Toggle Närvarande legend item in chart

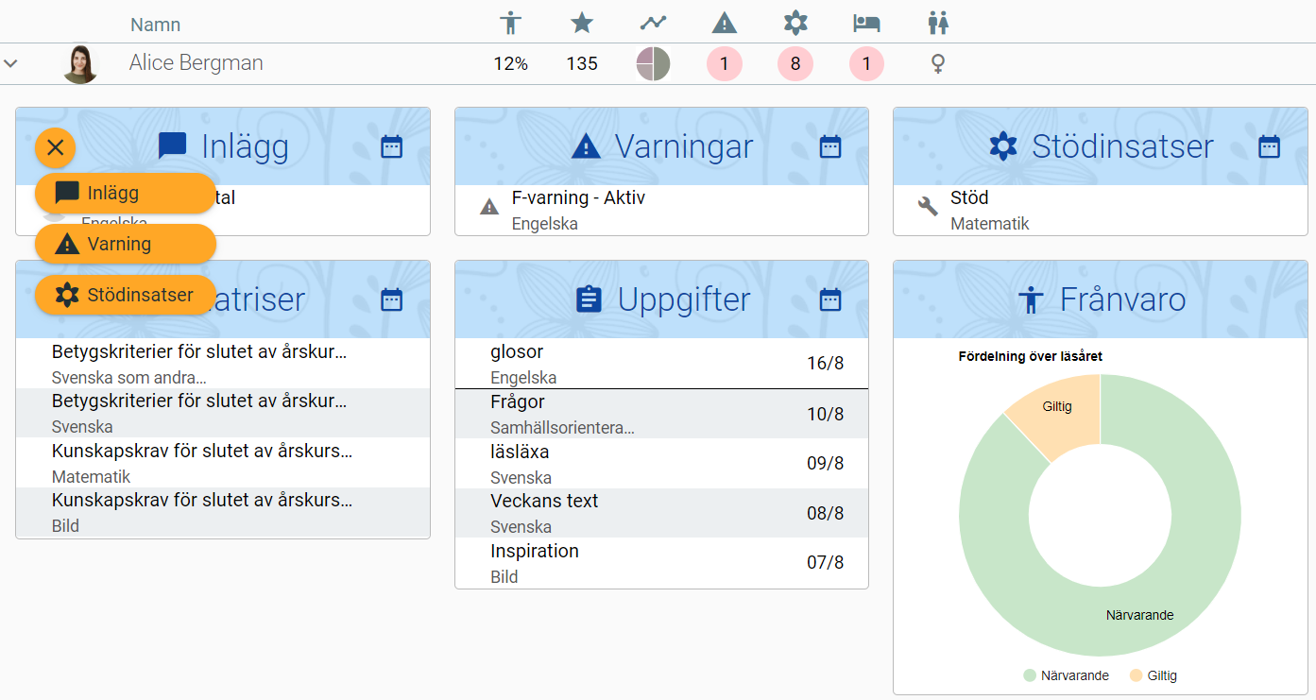[x=1066, y=675]
